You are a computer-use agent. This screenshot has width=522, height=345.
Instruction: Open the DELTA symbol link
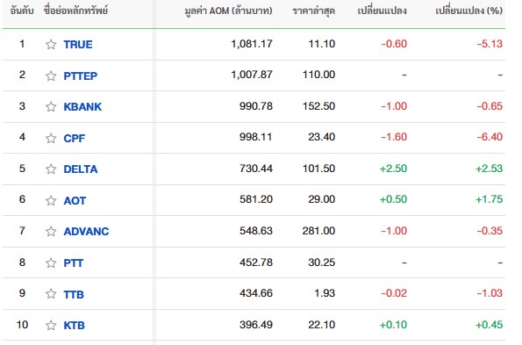point(81,169)
